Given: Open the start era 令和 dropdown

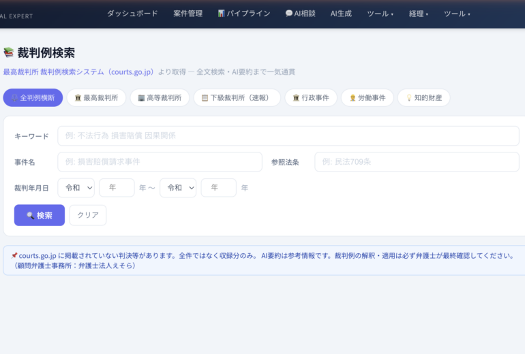Looking at the screenshot, I should (76, 188).
